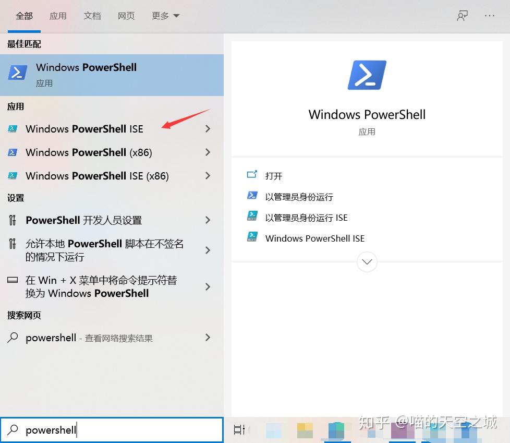Expand powershell web search result arrow
The width and height of the screenshot is (510, 443).
208,338
